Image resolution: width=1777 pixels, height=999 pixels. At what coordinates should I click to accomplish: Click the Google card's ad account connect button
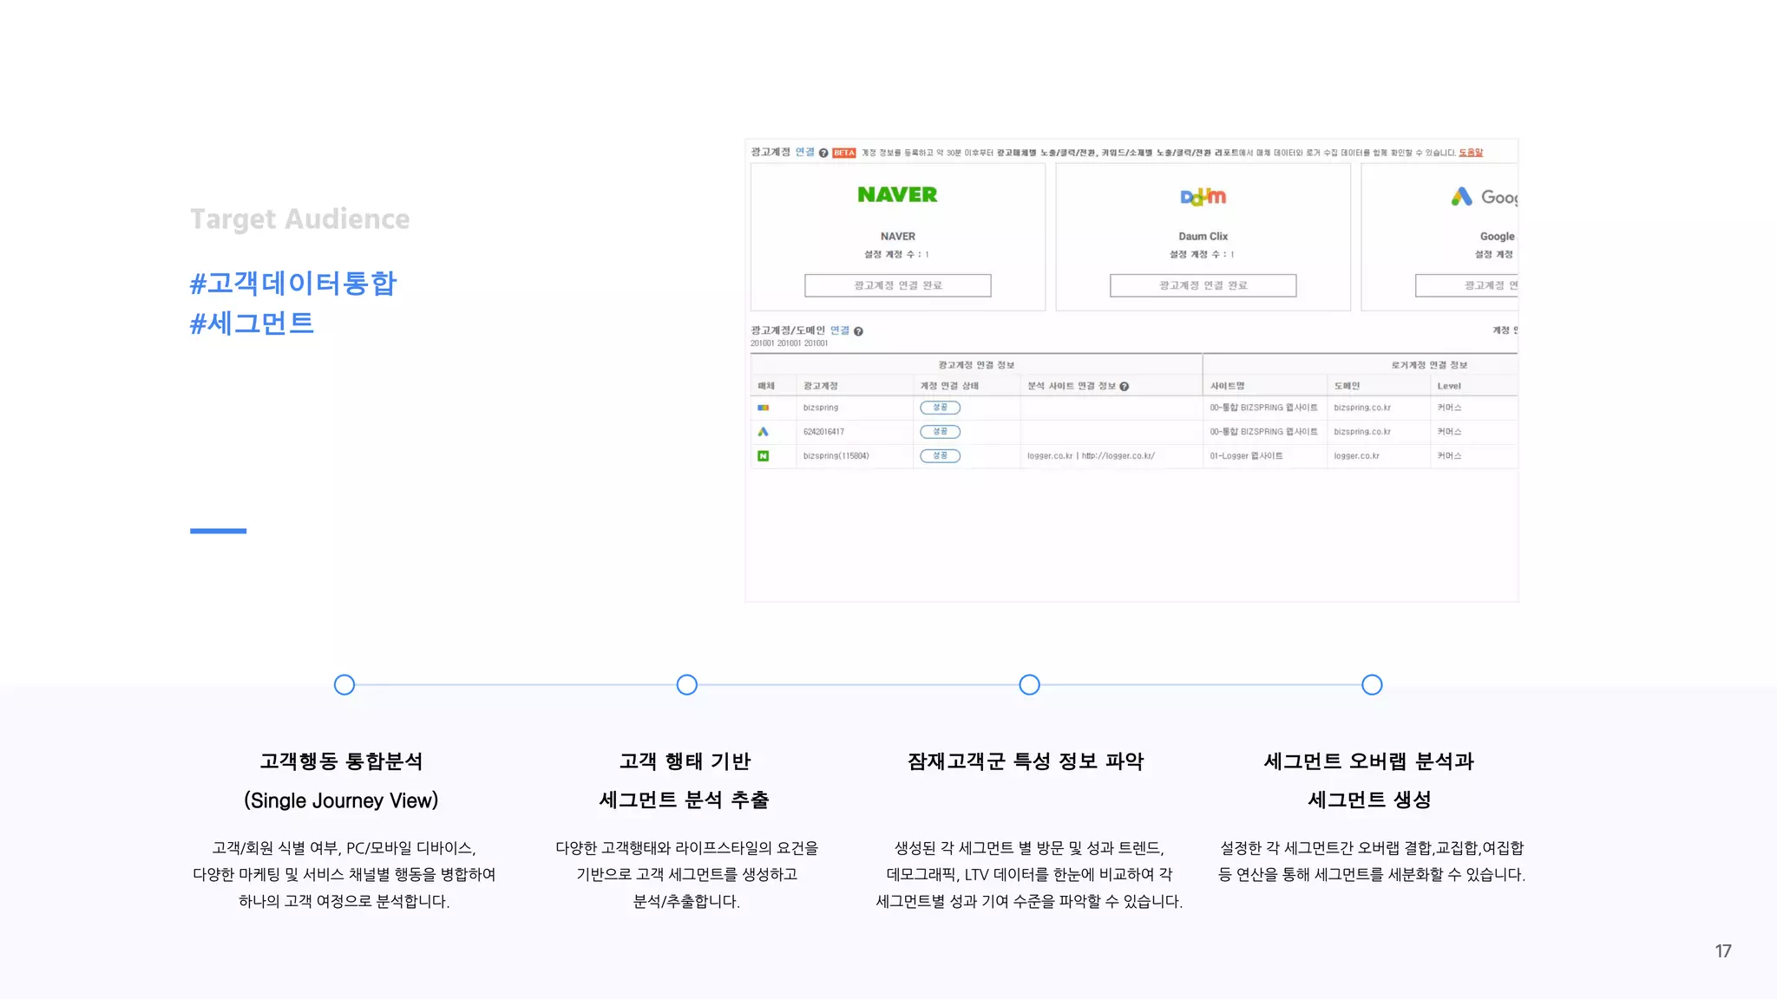click(x=1467, y=285)
